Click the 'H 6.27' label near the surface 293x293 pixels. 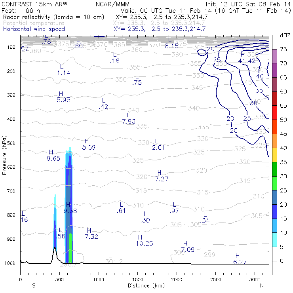240,259
